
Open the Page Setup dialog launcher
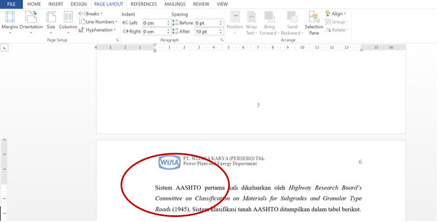117,40
